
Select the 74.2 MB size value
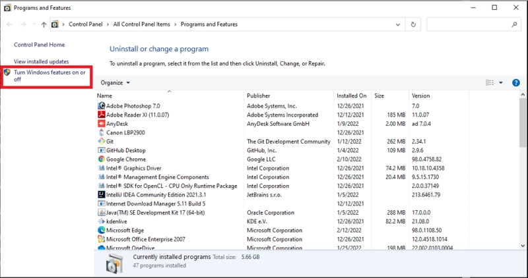[x=396, y=169]
